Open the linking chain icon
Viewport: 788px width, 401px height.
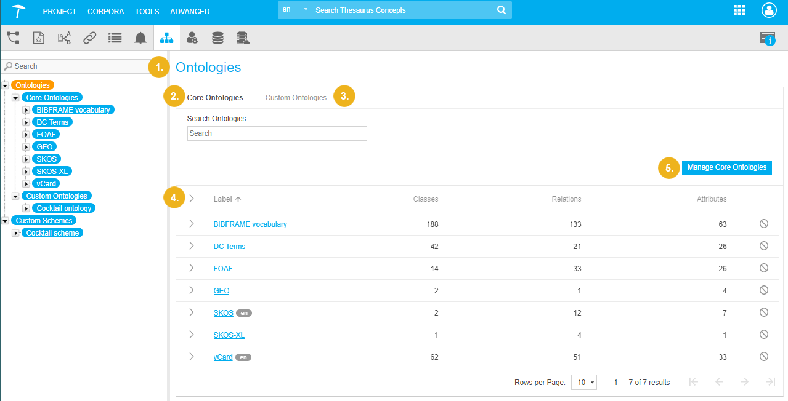tap(89, 38)
